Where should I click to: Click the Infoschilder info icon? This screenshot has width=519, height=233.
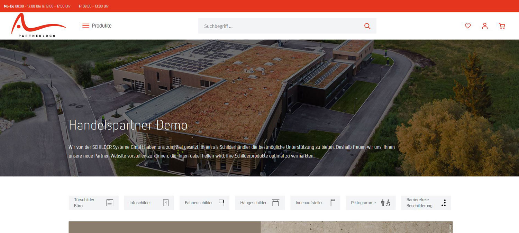click(x=166, y=203)
